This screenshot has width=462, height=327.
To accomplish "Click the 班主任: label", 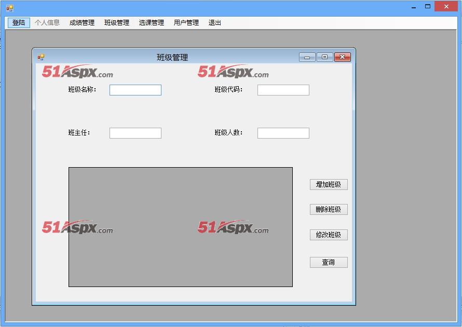I will pyautogui.click(x=79, y=132).
